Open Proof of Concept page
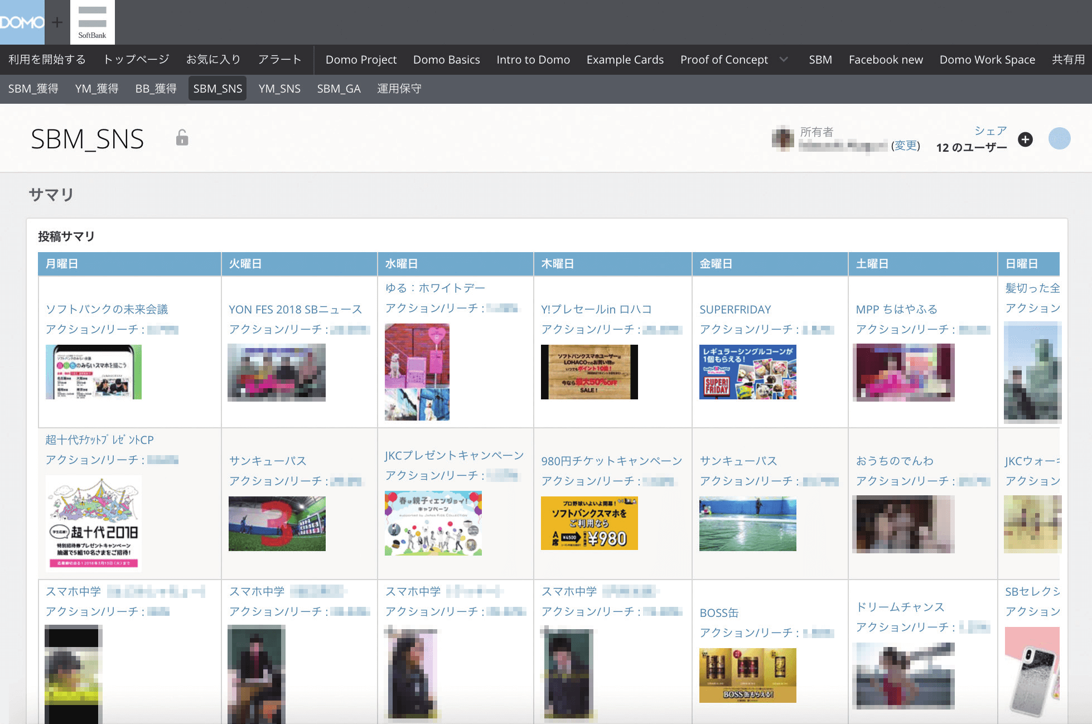The height and width of the screenshot is (724, 1092). (724, 59)
